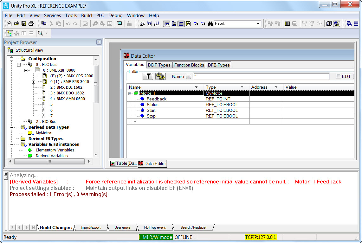Enable the EDT filter checkbox
Viewport: 362px width, 243px height.
(x=339, y=76)
